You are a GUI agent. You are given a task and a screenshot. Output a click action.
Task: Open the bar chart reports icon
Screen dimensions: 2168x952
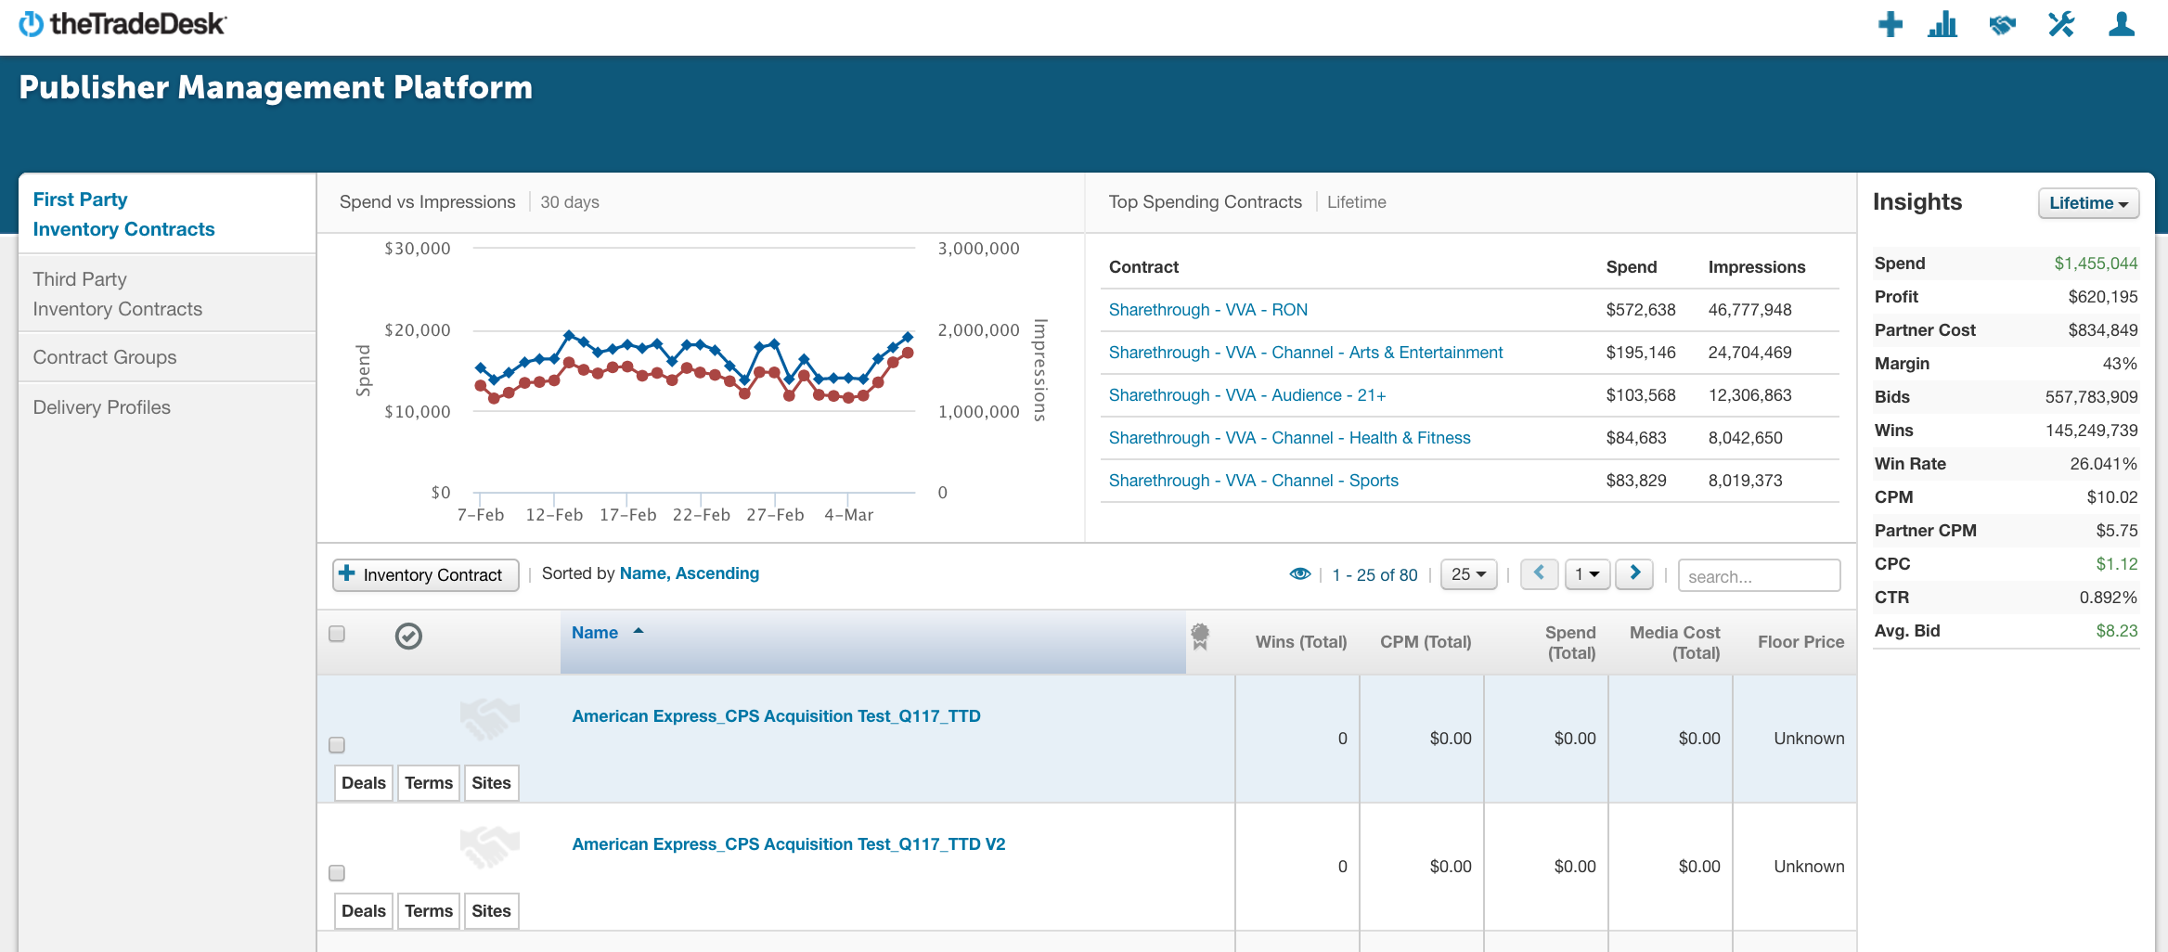click(1942, 24)
